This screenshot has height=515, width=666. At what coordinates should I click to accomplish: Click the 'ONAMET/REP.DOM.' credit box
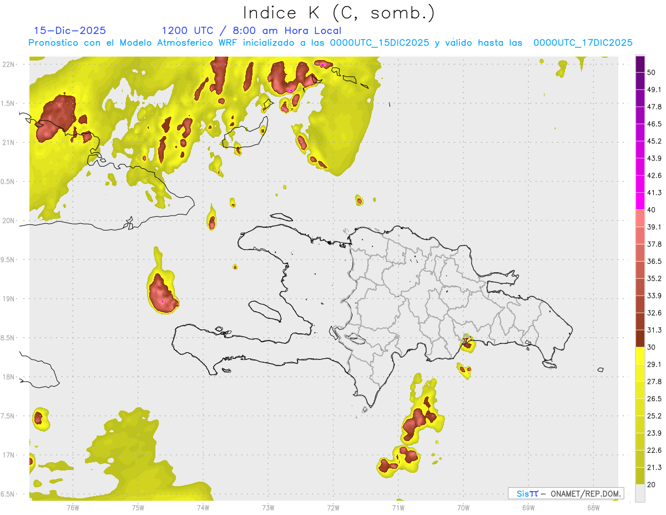566,493
